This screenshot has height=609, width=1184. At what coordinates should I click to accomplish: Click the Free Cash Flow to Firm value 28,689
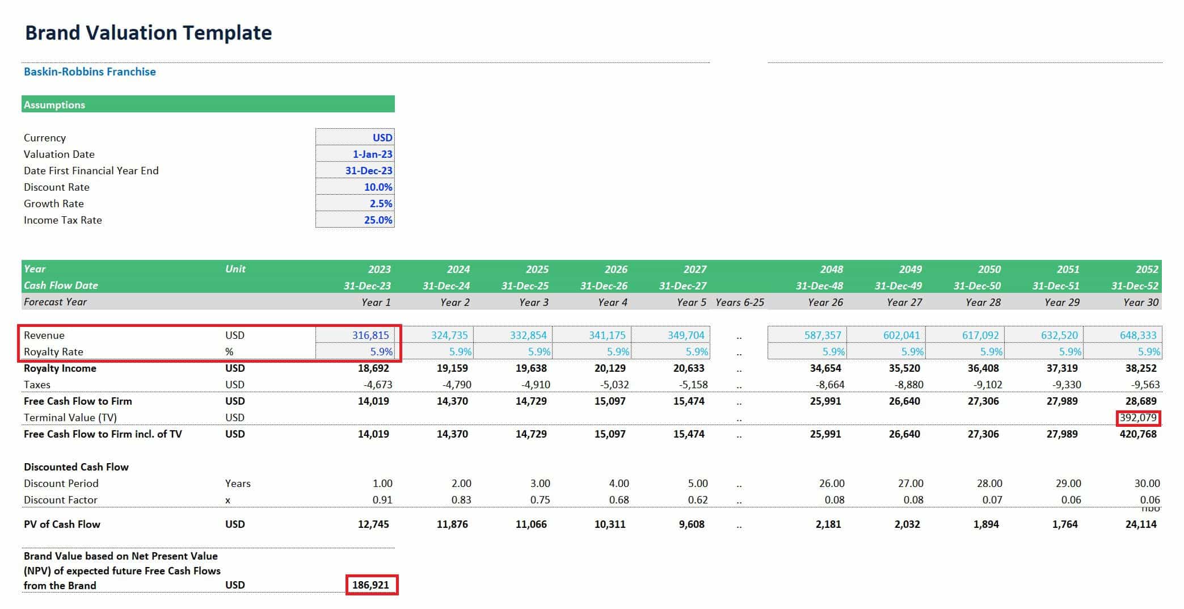1141,401
